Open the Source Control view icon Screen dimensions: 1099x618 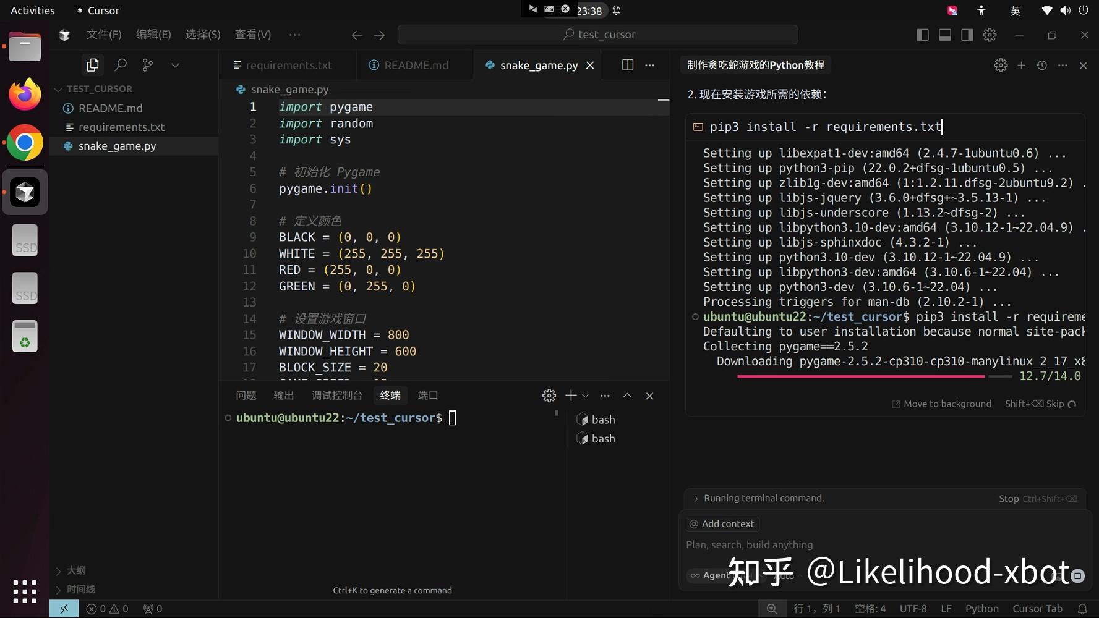click(x=148, y=65)
